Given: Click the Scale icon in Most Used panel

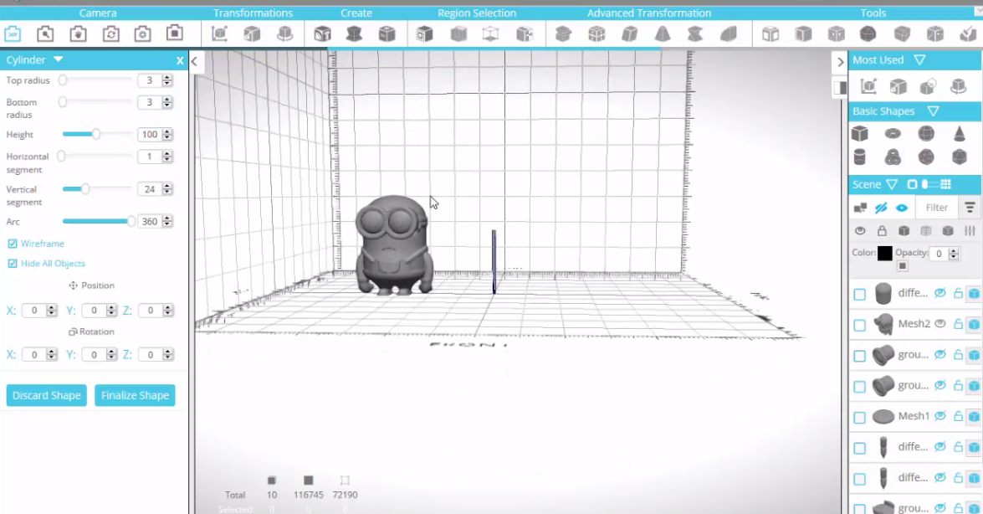Looking at the screenshot, I should coord(899,86).
